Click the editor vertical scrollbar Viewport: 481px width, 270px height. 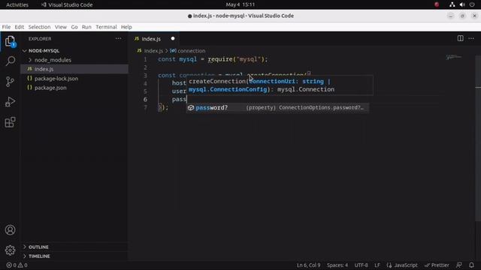[478, 138]
